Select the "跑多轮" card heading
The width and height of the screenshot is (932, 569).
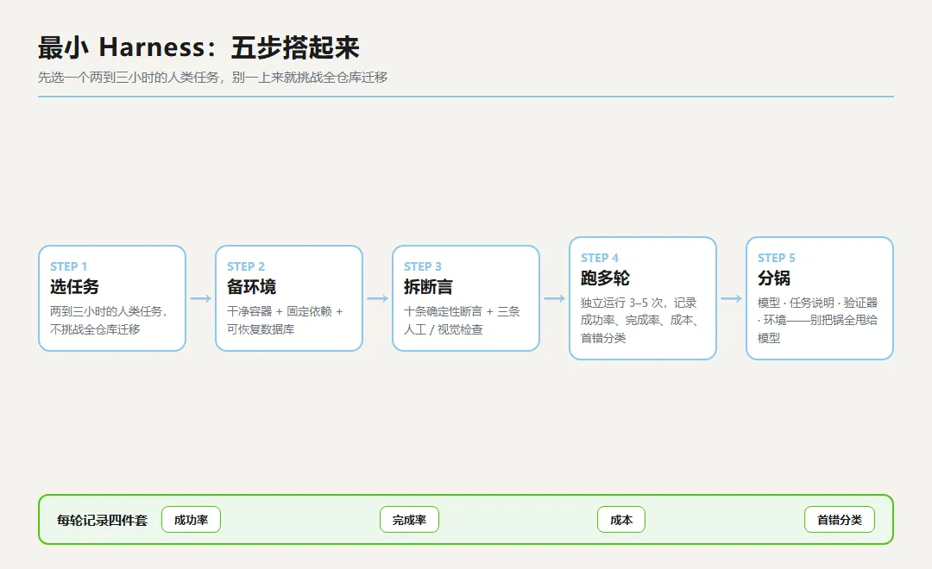605,278
